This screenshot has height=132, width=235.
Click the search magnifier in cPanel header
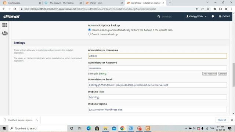(x=159, y=16)
